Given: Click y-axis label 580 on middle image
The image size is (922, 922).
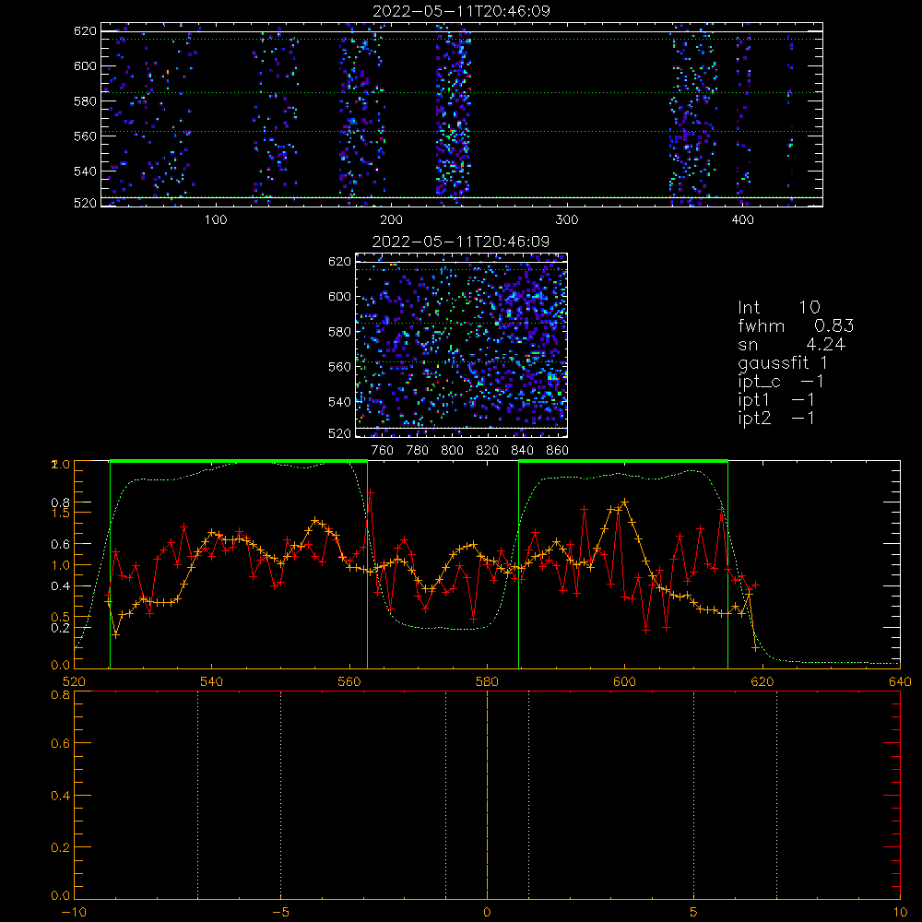Looking at the screenshot, I should [x=340, y=332].
